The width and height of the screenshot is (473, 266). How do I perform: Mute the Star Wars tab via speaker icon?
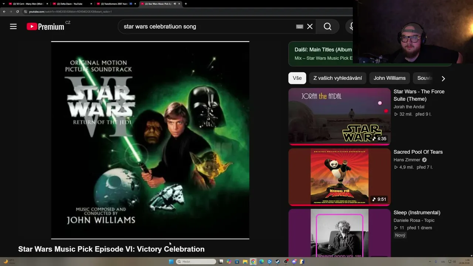pos(174,4)
